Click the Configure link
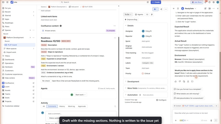This screenshot has height=124, width=221. pyautogui.click(x=161, y=100)
